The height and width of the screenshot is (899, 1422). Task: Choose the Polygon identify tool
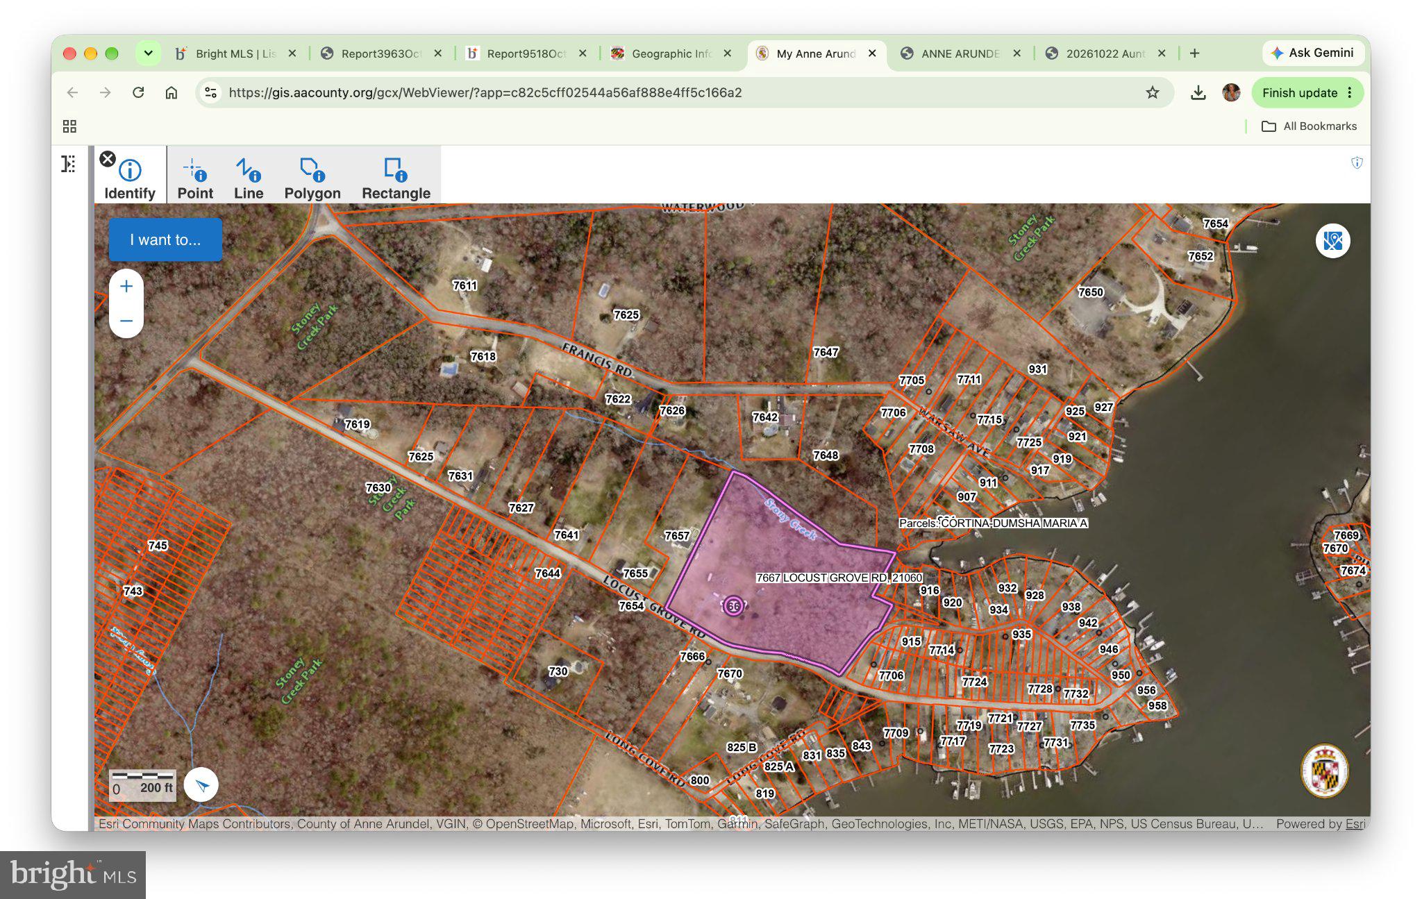coord(312,179)
